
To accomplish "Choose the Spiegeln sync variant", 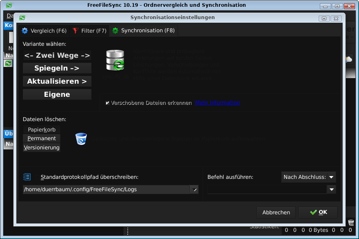I will pos(57,68).
